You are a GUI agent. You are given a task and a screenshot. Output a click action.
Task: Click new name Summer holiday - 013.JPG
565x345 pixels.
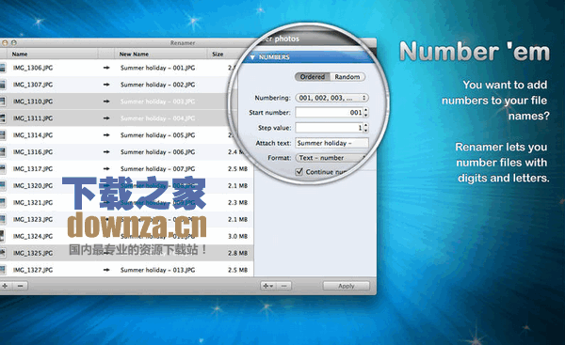point(158,270)
